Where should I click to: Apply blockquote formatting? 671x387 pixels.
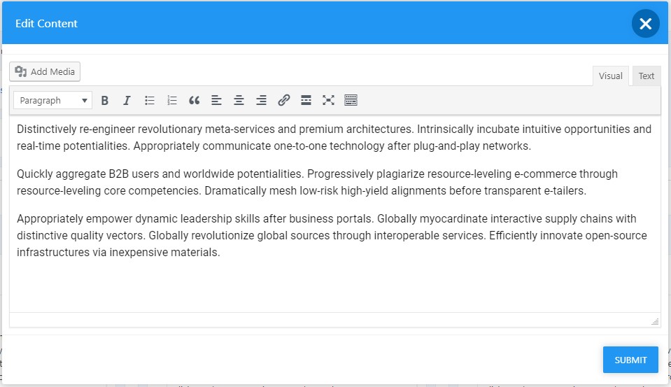(x=194, y=100)
